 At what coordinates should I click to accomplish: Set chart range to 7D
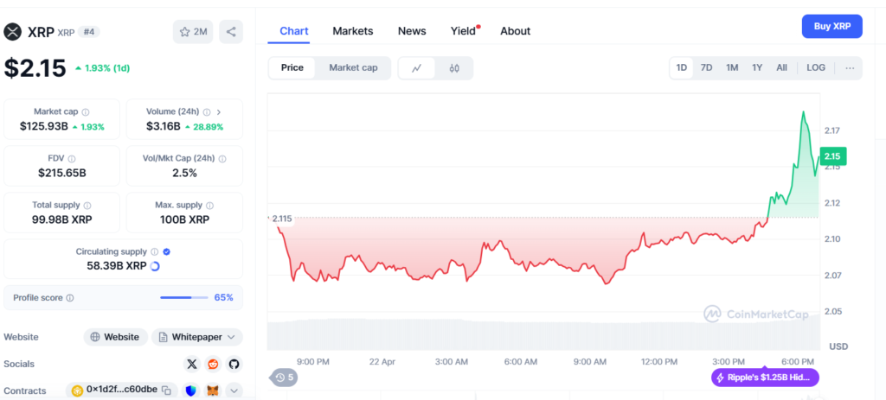(x=706, y=67)
